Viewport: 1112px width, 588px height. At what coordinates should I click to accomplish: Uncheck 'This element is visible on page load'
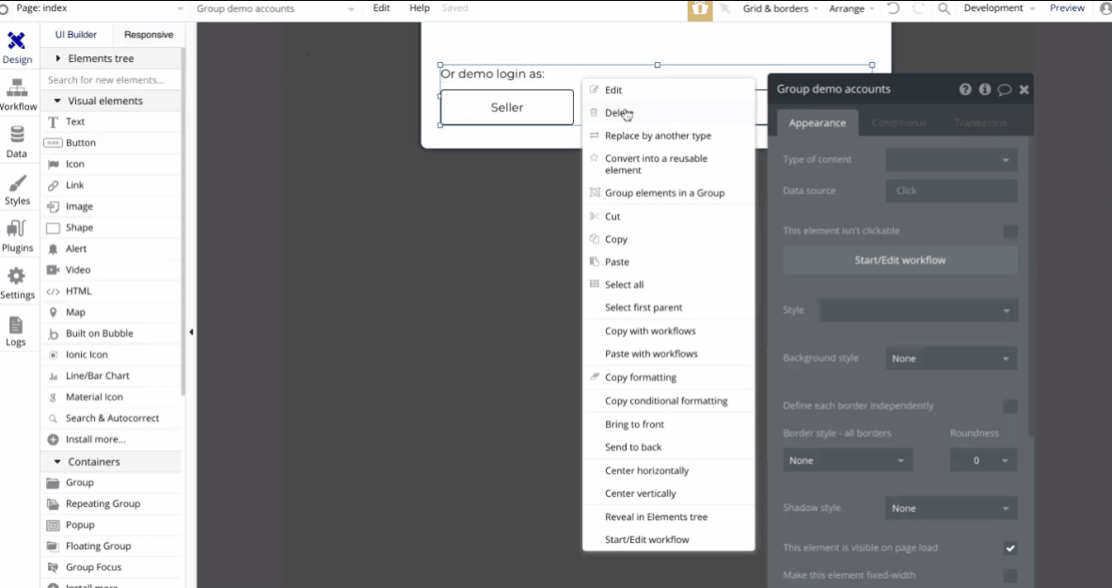pyautogui.click(x=1009, y=548)
